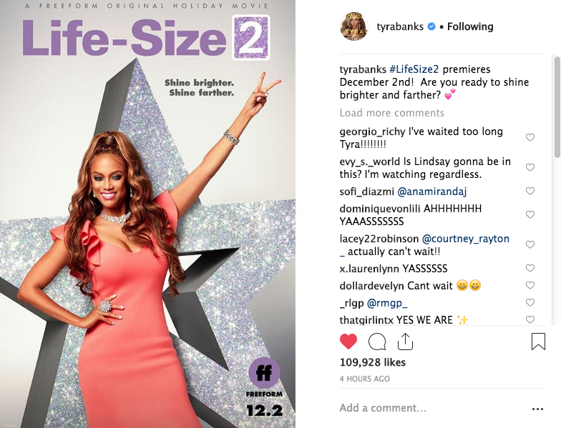The image size is (561, 428).
Task: Click the share post arrow icon
Action: point(405,342)
